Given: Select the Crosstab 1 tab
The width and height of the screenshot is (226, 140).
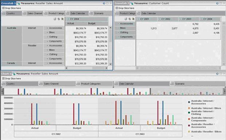Looking at the screenshot, I should tap(8, 3).
